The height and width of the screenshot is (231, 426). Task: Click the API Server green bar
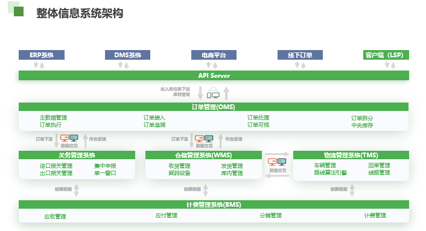point(214,75)
